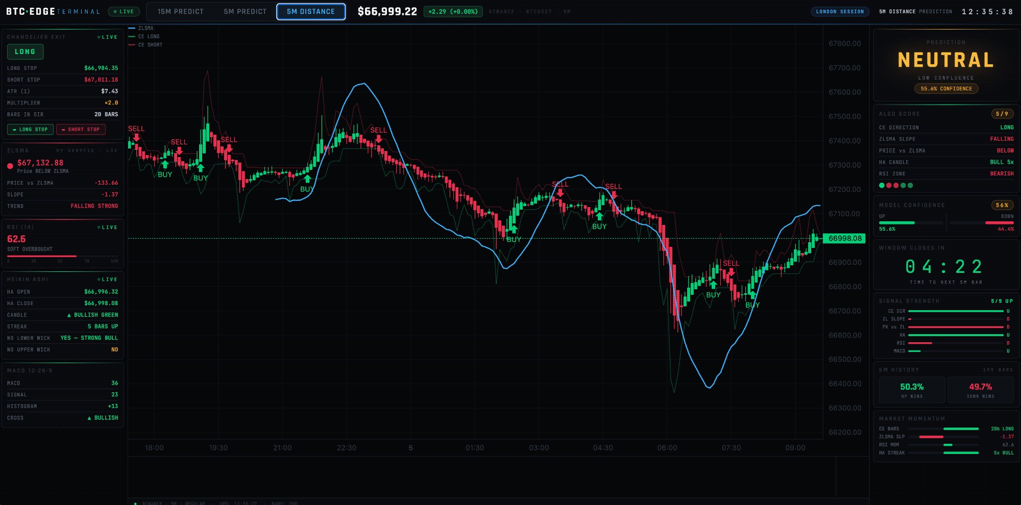Select the 5M DISTANCE tab
Screen dimensions: 1021x505
tap(310, 11)
